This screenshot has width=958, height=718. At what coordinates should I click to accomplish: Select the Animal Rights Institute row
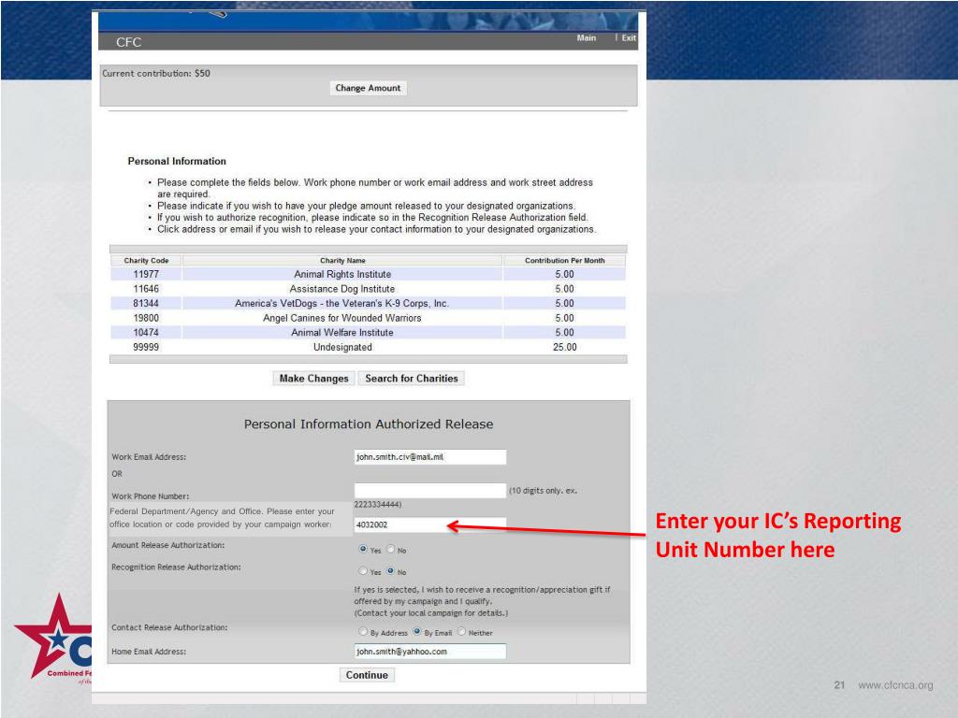pos(368,274)
